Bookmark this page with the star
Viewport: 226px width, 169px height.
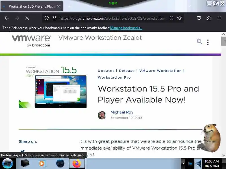pos(179,18)
